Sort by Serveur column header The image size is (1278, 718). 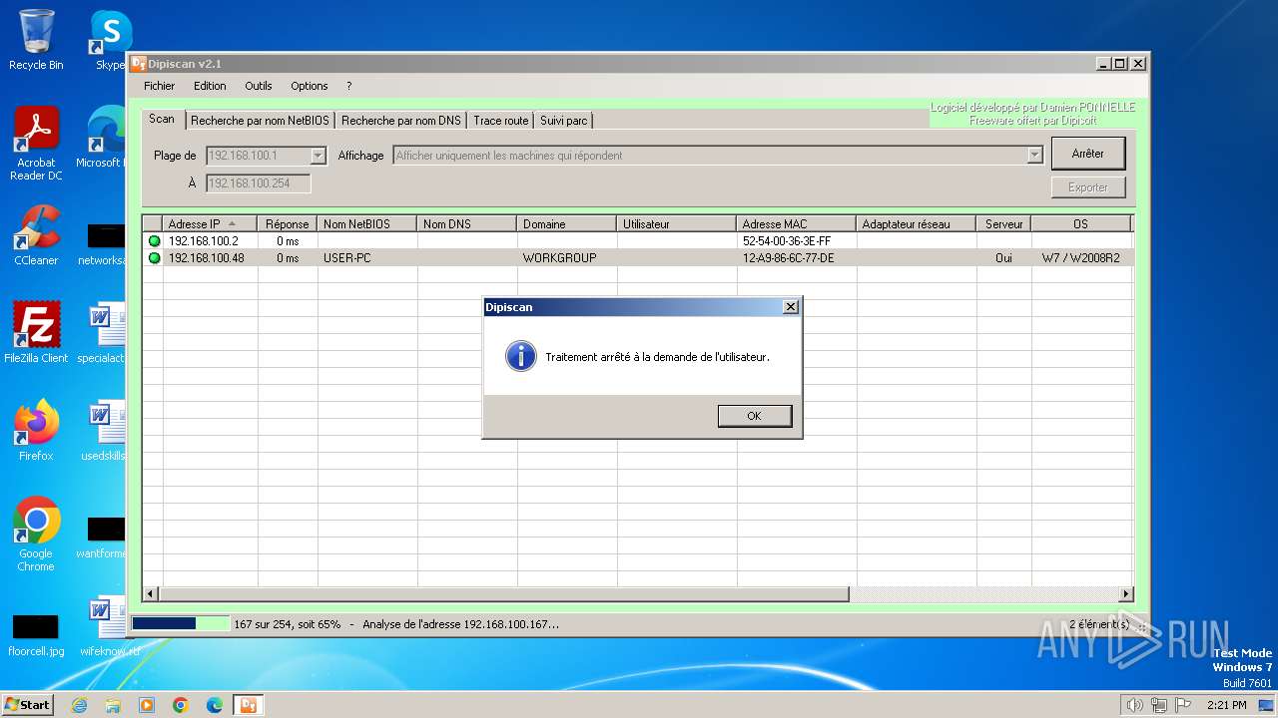coord(1004,224)
